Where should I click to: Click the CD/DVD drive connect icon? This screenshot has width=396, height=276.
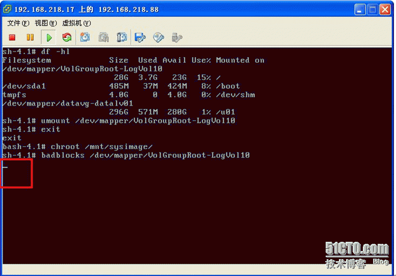[x=159, y=37]
